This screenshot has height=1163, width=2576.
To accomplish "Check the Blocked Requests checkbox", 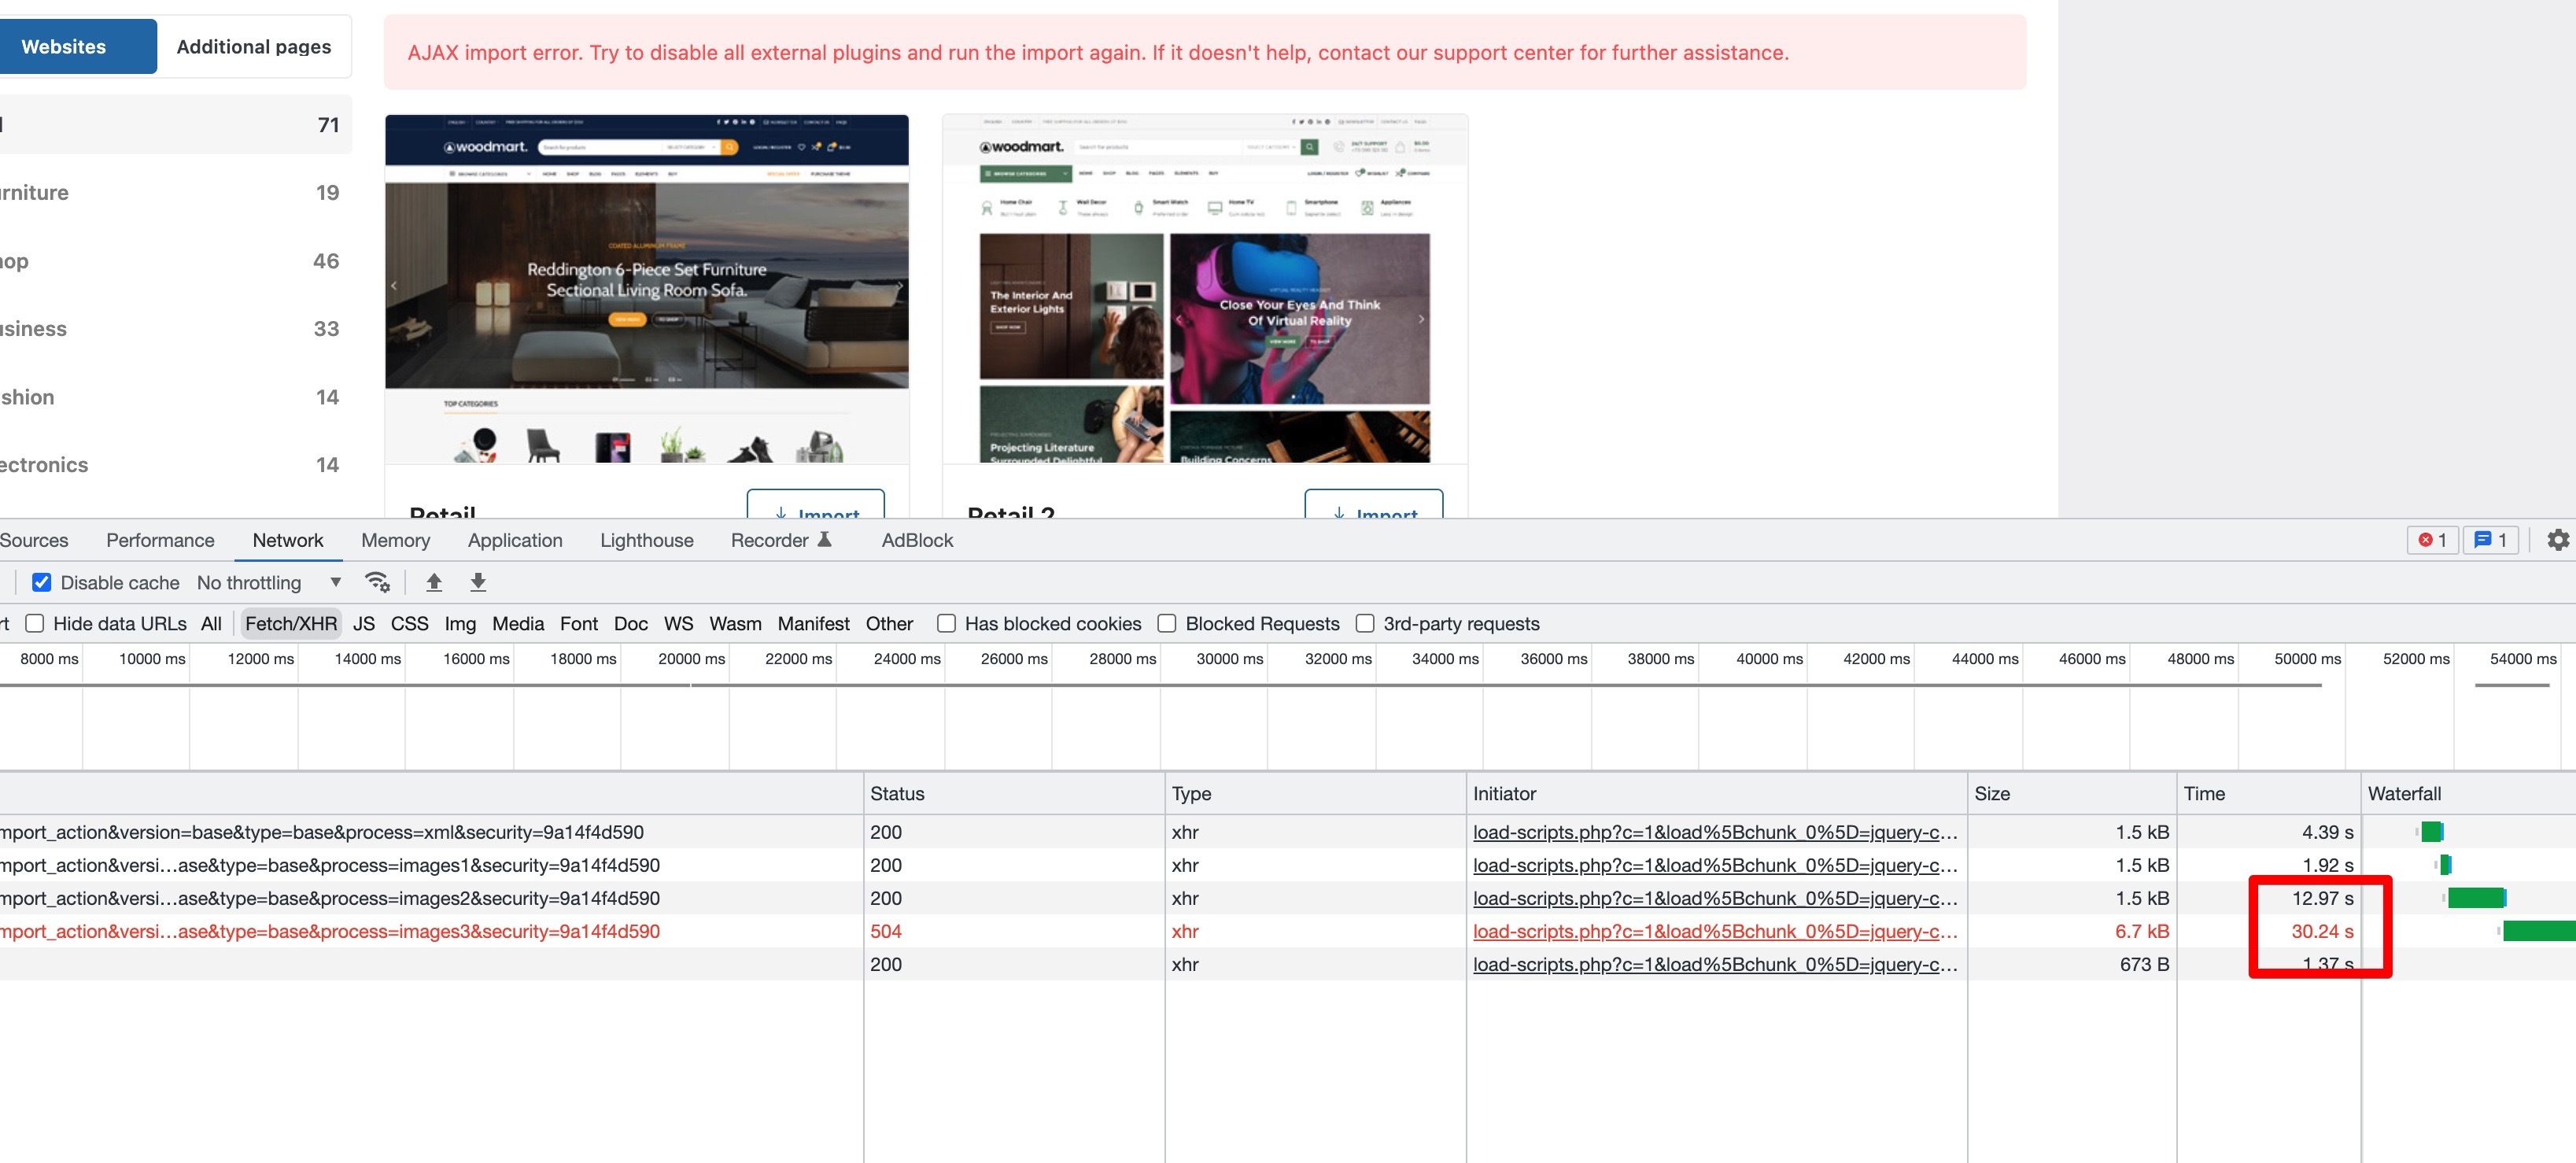I will (x=1166, y=623).
